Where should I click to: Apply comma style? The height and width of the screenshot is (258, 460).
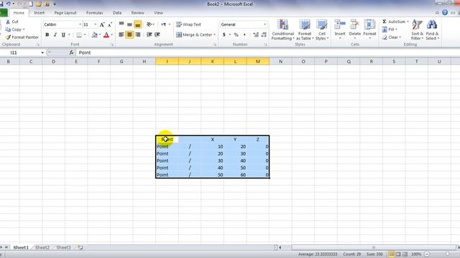click(244, 35)
